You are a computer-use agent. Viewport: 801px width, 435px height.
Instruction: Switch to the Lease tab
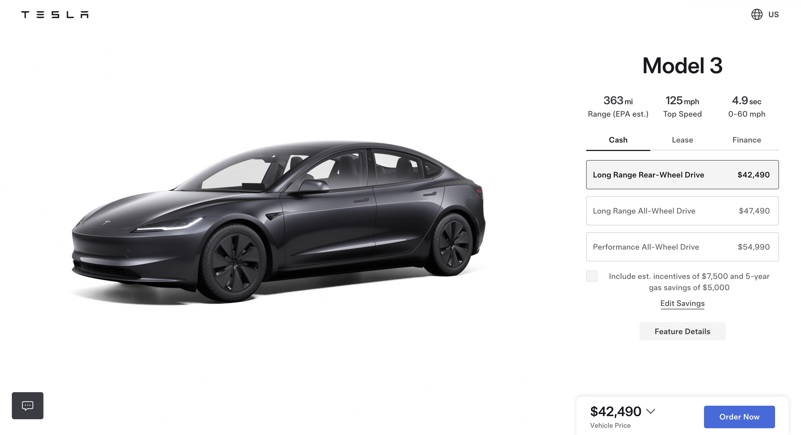click(x=682, y=140)
